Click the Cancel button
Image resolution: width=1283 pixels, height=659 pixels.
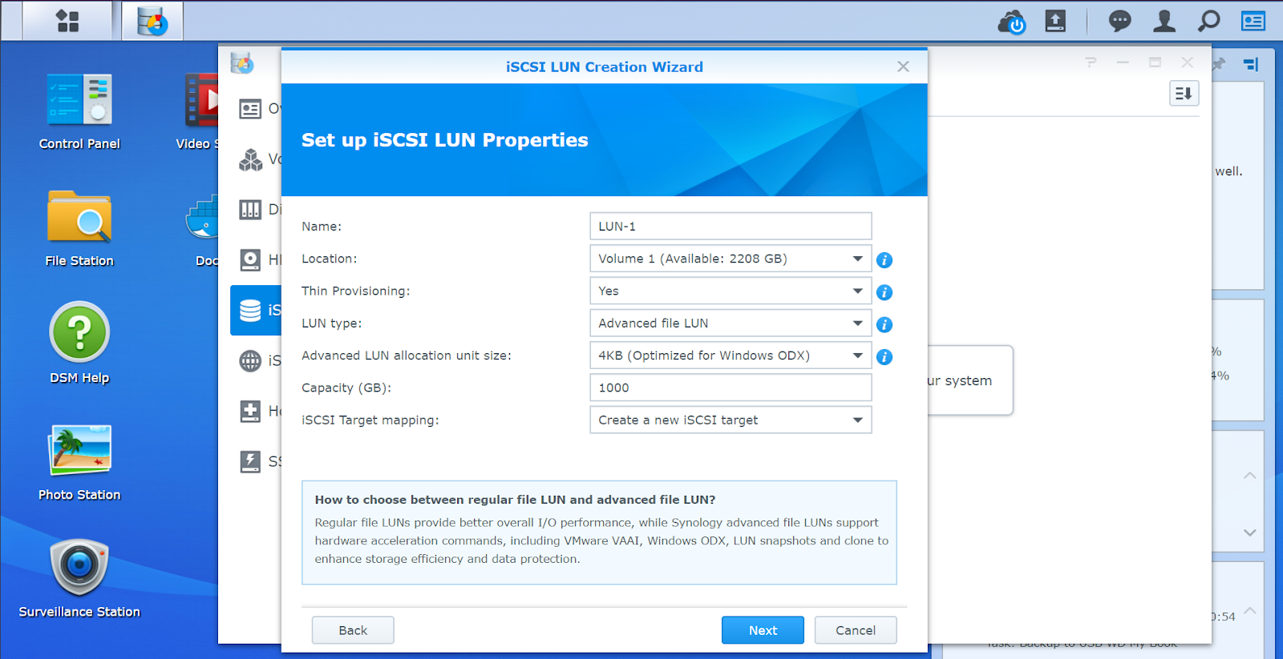point(856,630)
